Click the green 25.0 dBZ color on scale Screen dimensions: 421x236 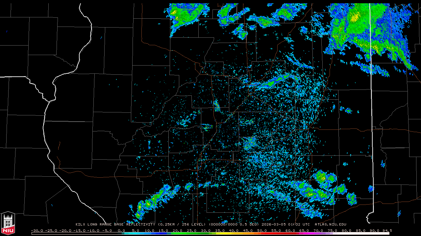click(x=192, y=233)
